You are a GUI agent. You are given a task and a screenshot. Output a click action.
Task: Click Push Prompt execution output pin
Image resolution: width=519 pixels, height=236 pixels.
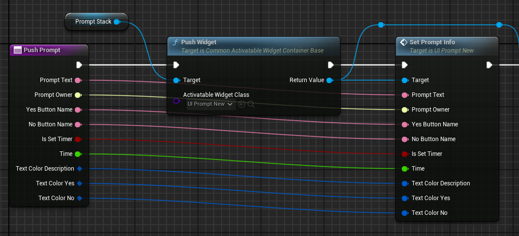79,65
